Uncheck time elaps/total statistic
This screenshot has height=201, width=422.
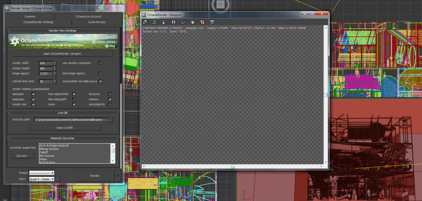click(74, 94)
